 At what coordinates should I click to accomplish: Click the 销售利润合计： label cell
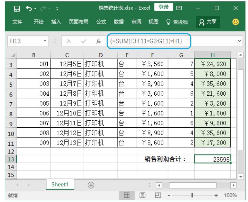coord(165,159)
